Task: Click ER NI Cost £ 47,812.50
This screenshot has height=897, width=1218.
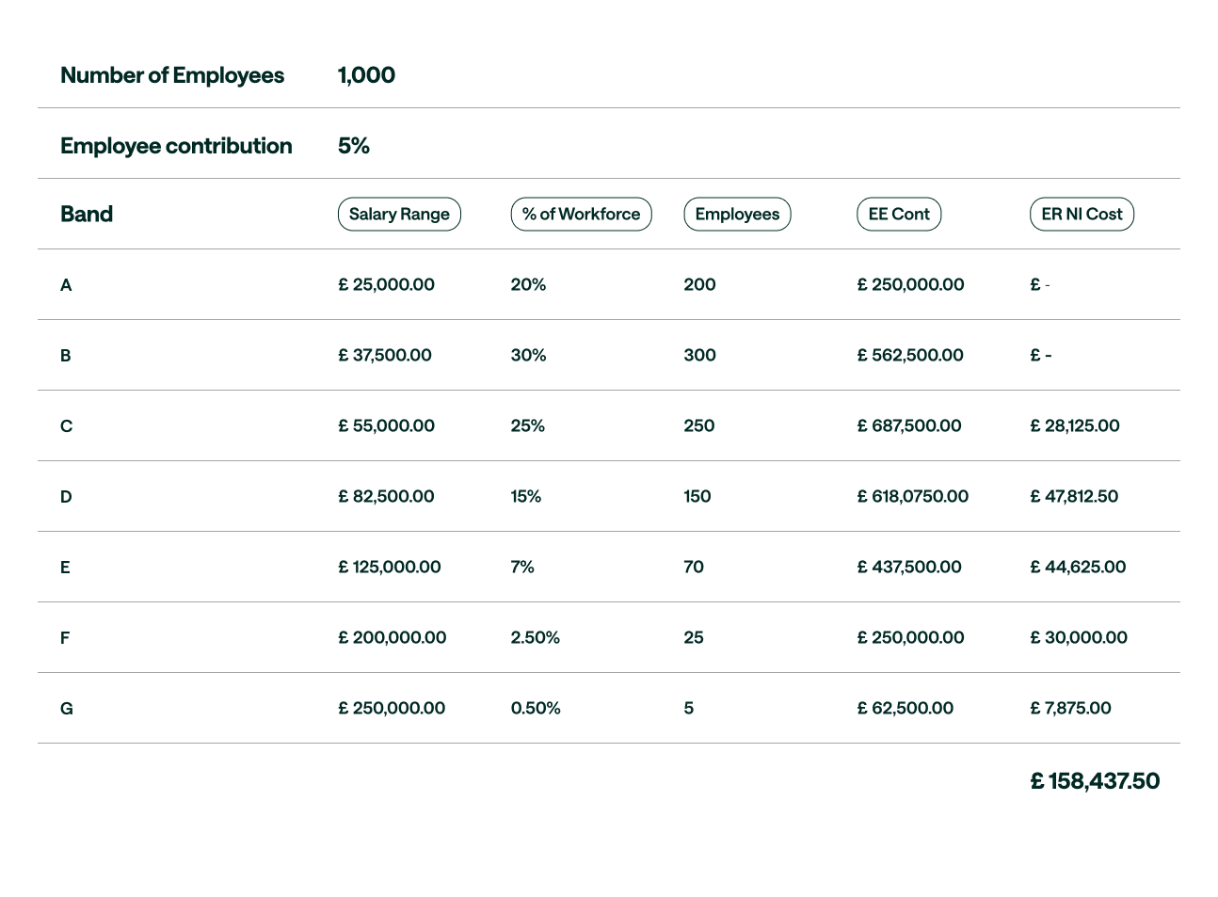Action: click(x=1074, y=496)
